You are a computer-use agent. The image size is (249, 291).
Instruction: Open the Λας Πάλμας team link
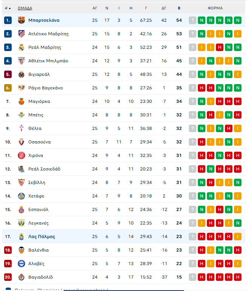42,237
